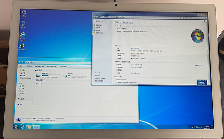Click the D: drive usage bar
Viewport: 224px width, 139px height.
coord(77,75)
